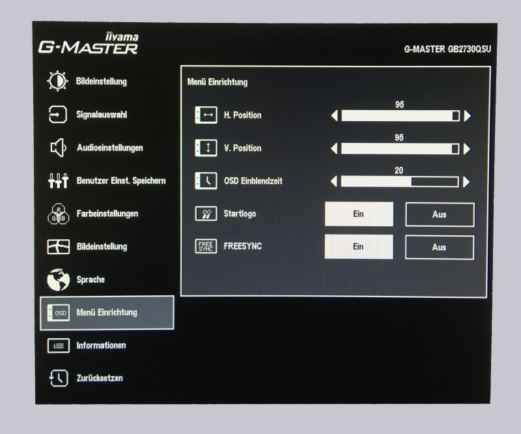Viewport: 521px width, 434px height.
Task: Click the clock reset icon for Zurücksetzen
Action: (x=59, y=378)
